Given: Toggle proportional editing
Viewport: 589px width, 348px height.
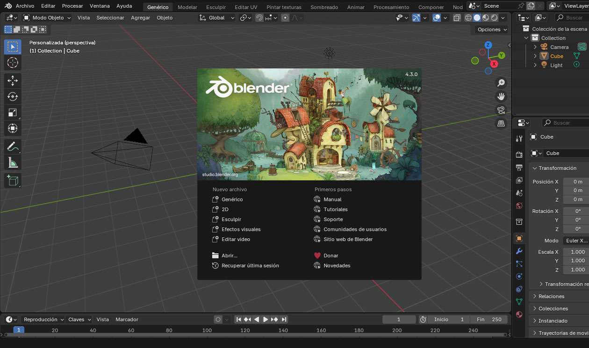Looking at the screenshot, I should coord(285,18).
